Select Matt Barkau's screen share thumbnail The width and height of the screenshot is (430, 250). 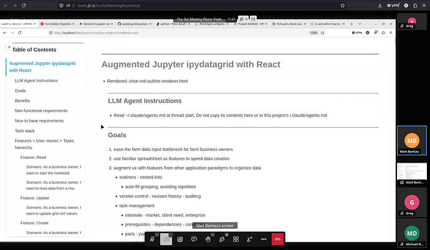412,173
